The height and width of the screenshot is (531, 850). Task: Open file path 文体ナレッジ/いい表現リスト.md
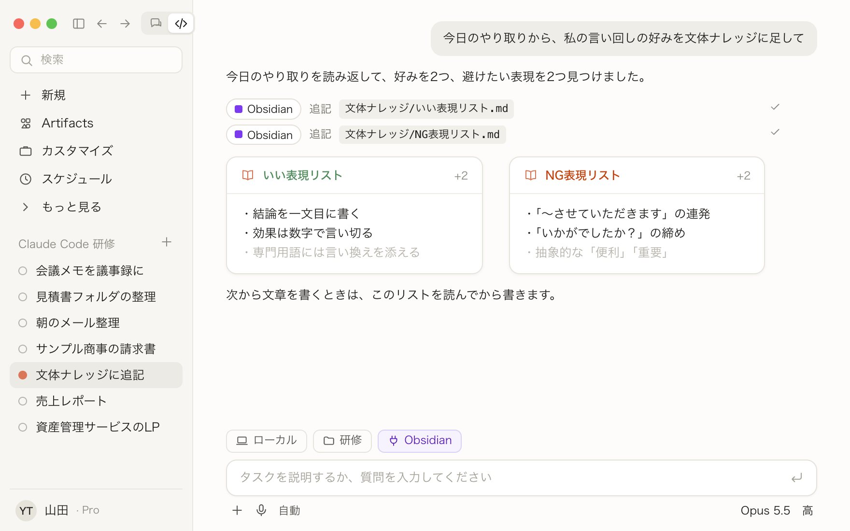426,109
